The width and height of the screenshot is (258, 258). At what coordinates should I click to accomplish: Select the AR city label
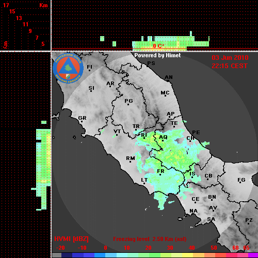click(110, 84)
